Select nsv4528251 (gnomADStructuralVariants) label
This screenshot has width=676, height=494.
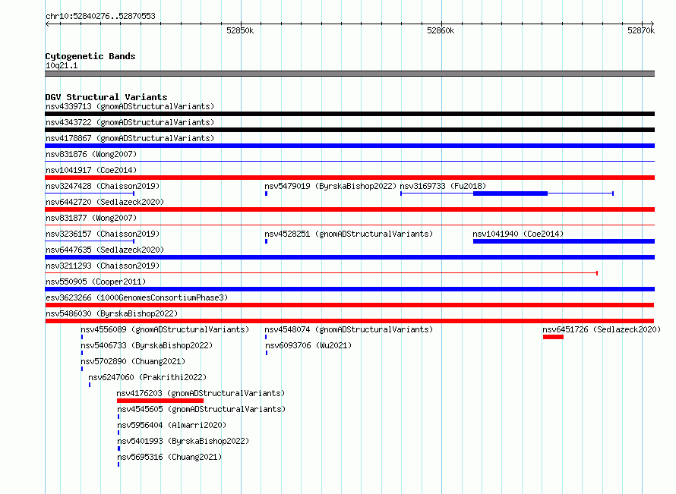click(x=349, y=234)
